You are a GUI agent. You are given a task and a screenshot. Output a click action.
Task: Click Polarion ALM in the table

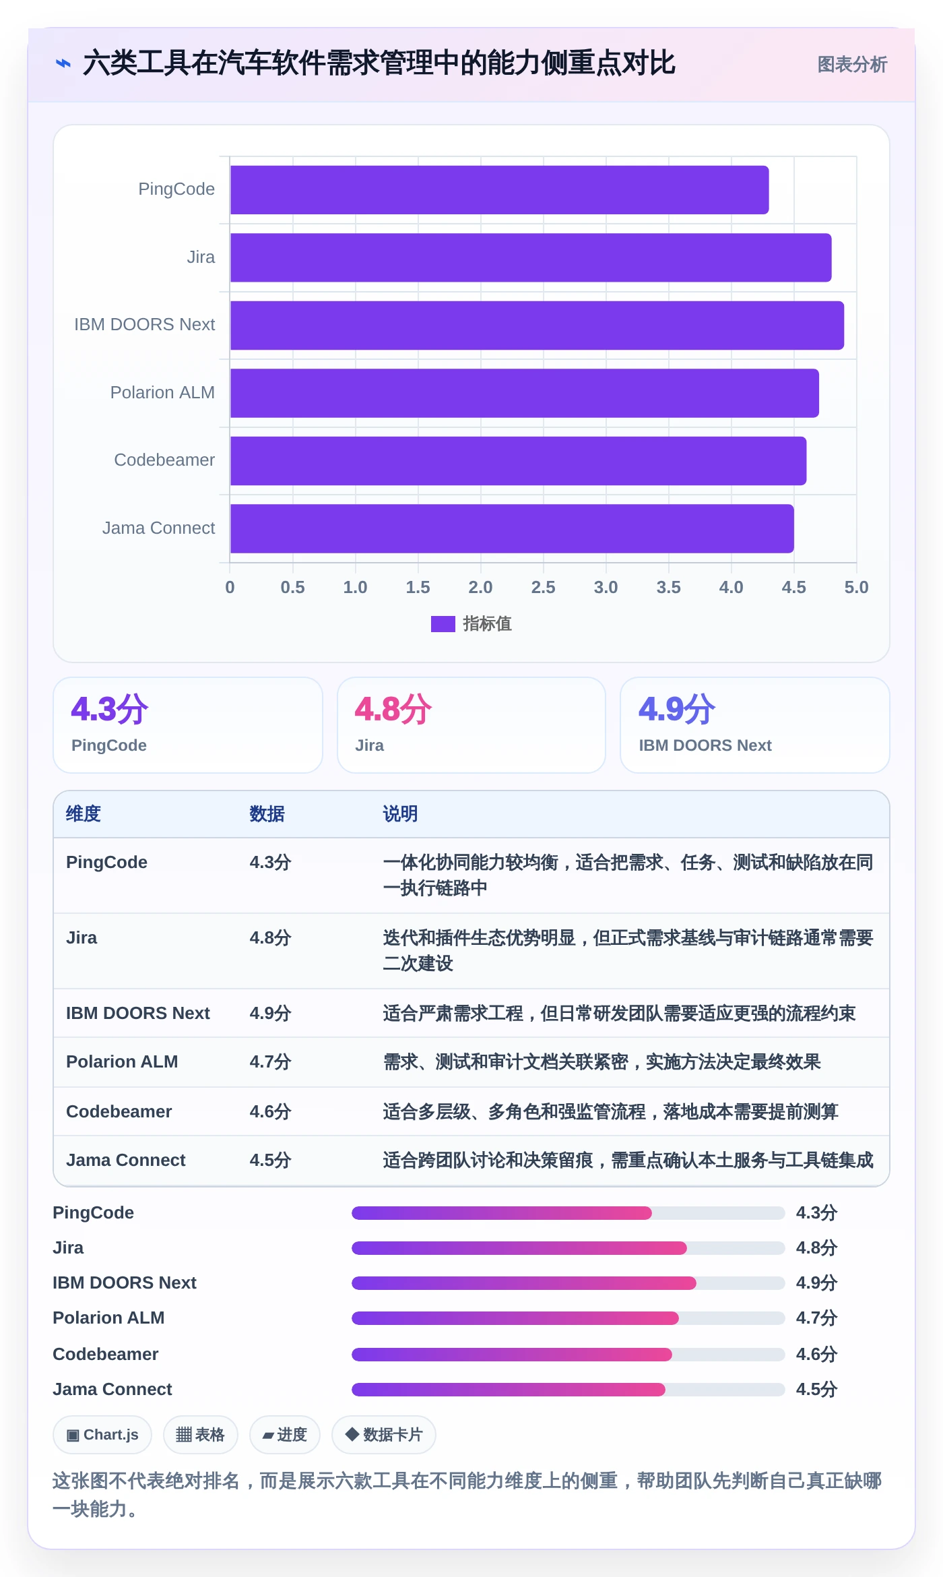tap(122, 1062)
